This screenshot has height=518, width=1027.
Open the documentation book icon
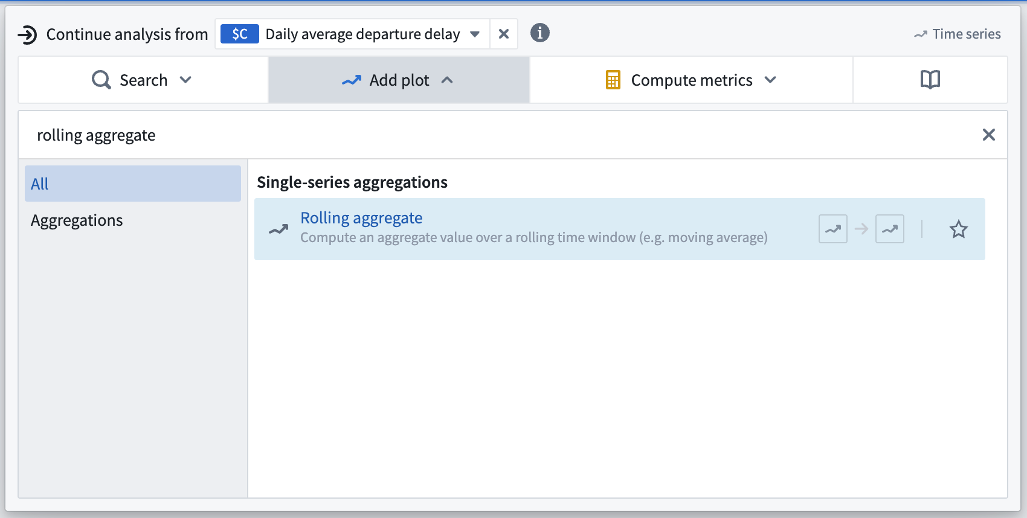[x=930, y=79]
